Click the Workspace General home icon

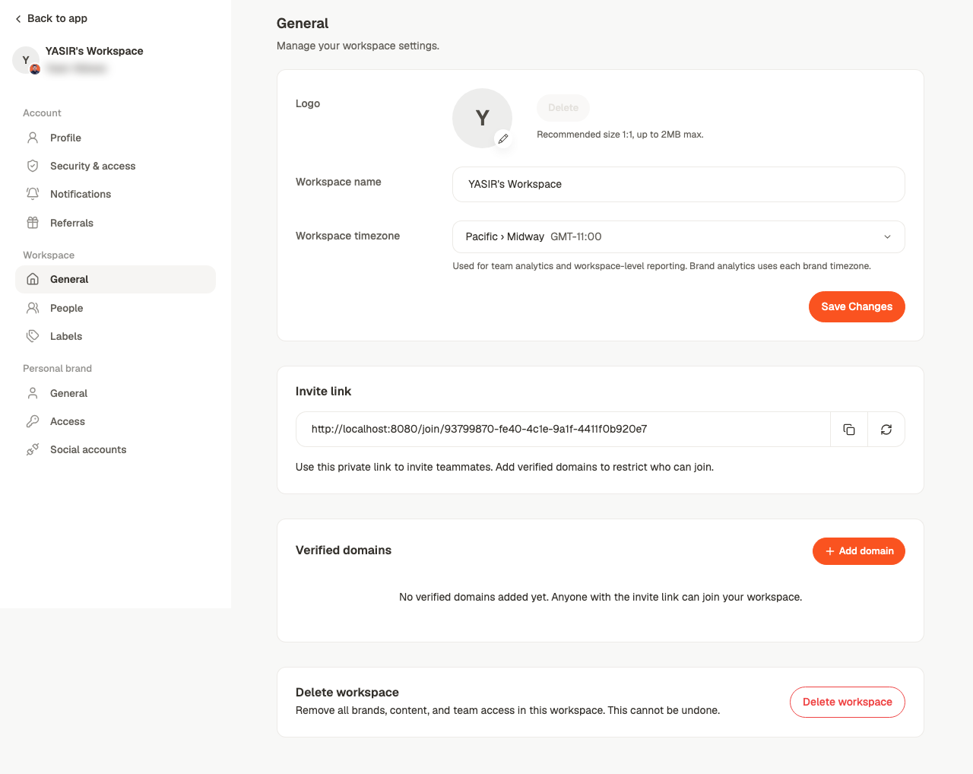33,279
